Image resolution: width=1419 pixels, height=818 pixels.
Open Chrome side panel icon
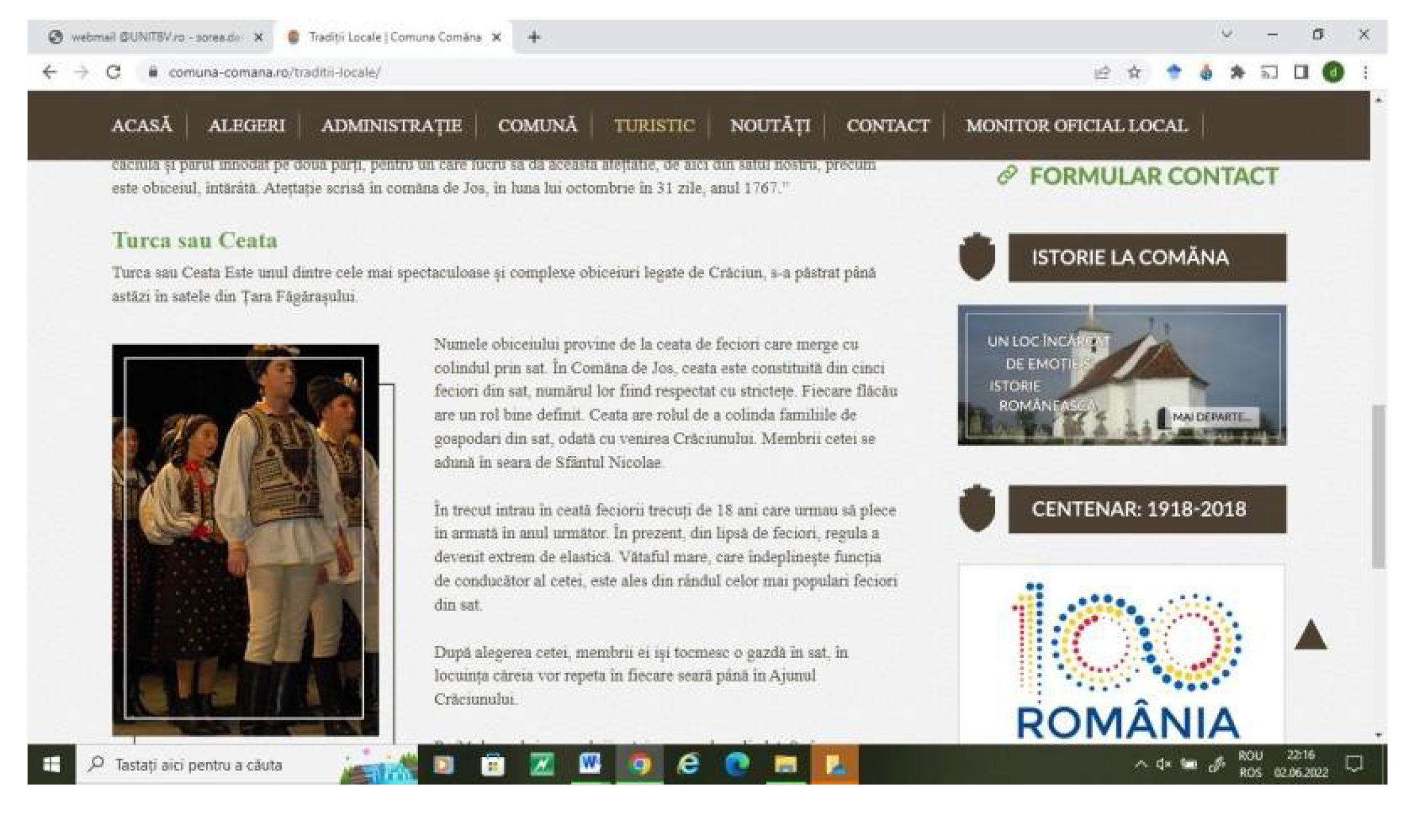point(1301,72)
